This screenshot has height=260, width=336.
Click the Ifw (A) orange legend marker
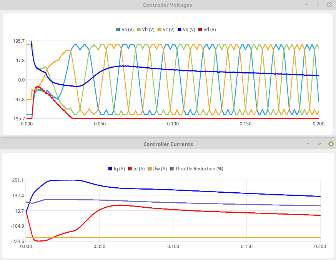tap(150, 168)
